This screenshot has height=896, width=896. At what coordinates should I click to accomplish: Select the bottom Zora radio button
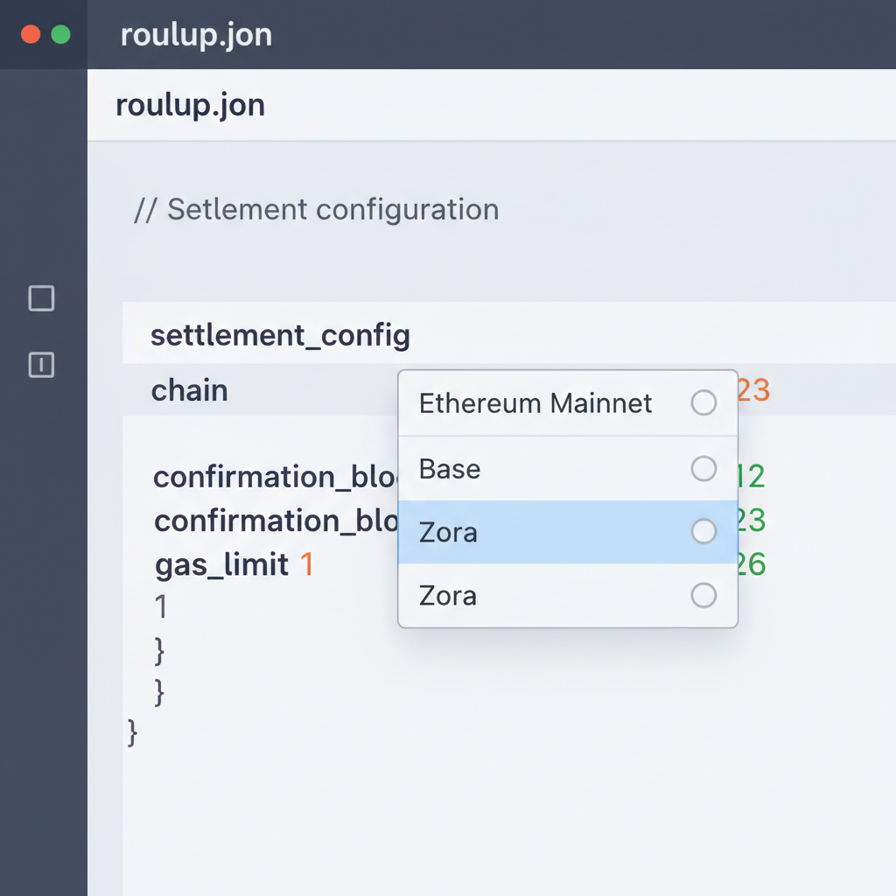pyautogui.click(x=703, y=595)
